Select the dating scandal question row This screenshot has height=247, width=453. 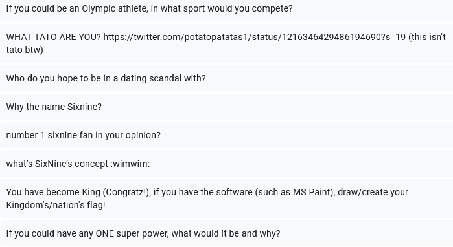(x=227, y=78)
